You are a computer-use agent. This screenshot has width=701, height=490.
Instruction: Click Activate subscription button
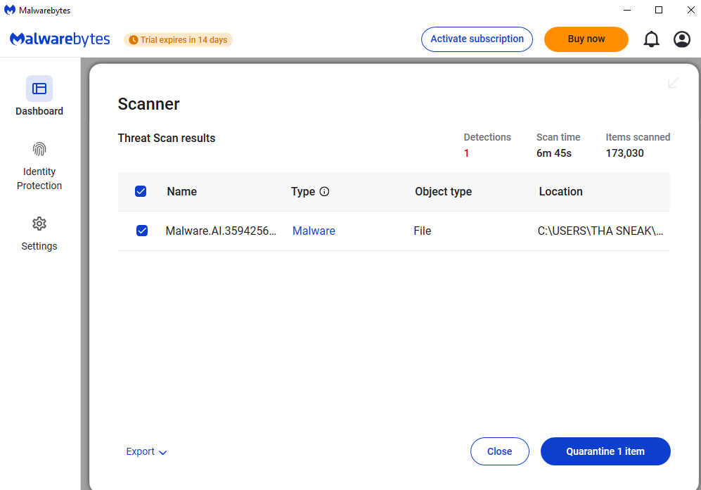[x=477, y=39]
